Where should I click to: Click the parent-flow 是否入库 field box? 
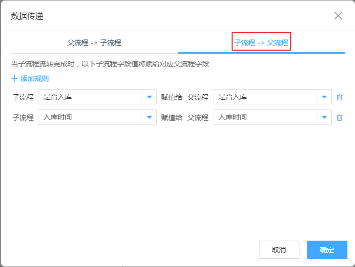coord(265,97)
